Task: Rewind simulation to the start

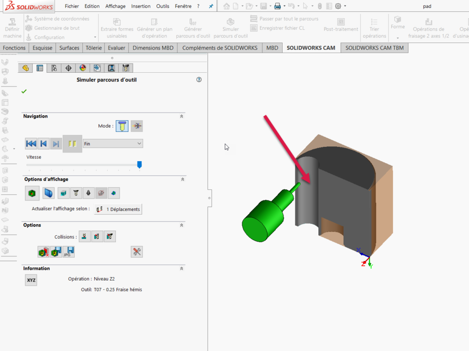Action: 31,144
